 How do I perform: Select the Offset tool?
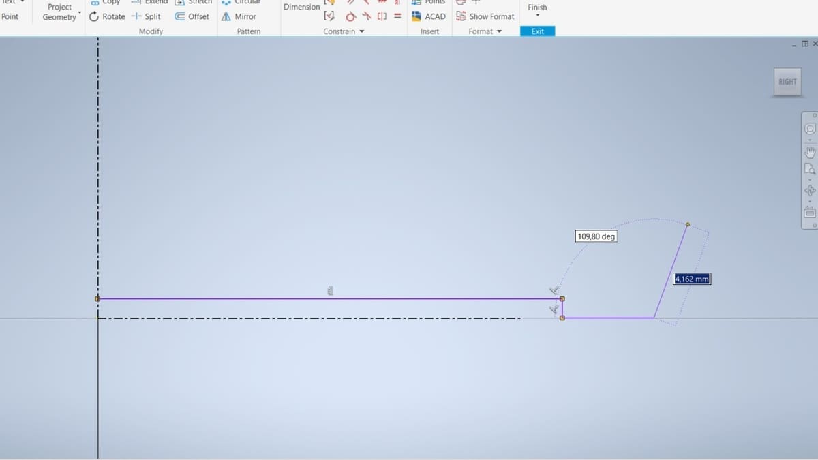(x=192, y=16)
